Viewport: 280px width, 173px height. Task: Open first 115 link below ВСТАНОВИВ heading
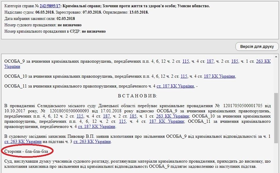coord(80,116)
